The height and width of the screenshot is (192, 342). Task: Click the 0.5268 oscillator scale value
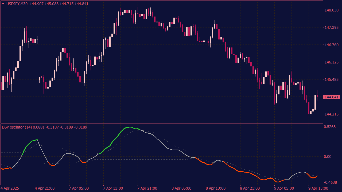330,127
